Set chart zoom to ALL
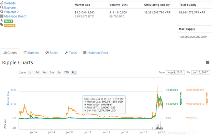The image size is (220, 139). click(x=74, y=72)
